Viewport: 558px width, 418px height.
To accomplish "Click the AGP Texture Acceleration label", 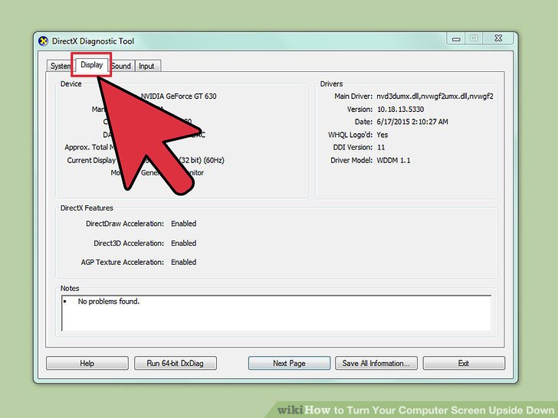I will tap(123, 262).
